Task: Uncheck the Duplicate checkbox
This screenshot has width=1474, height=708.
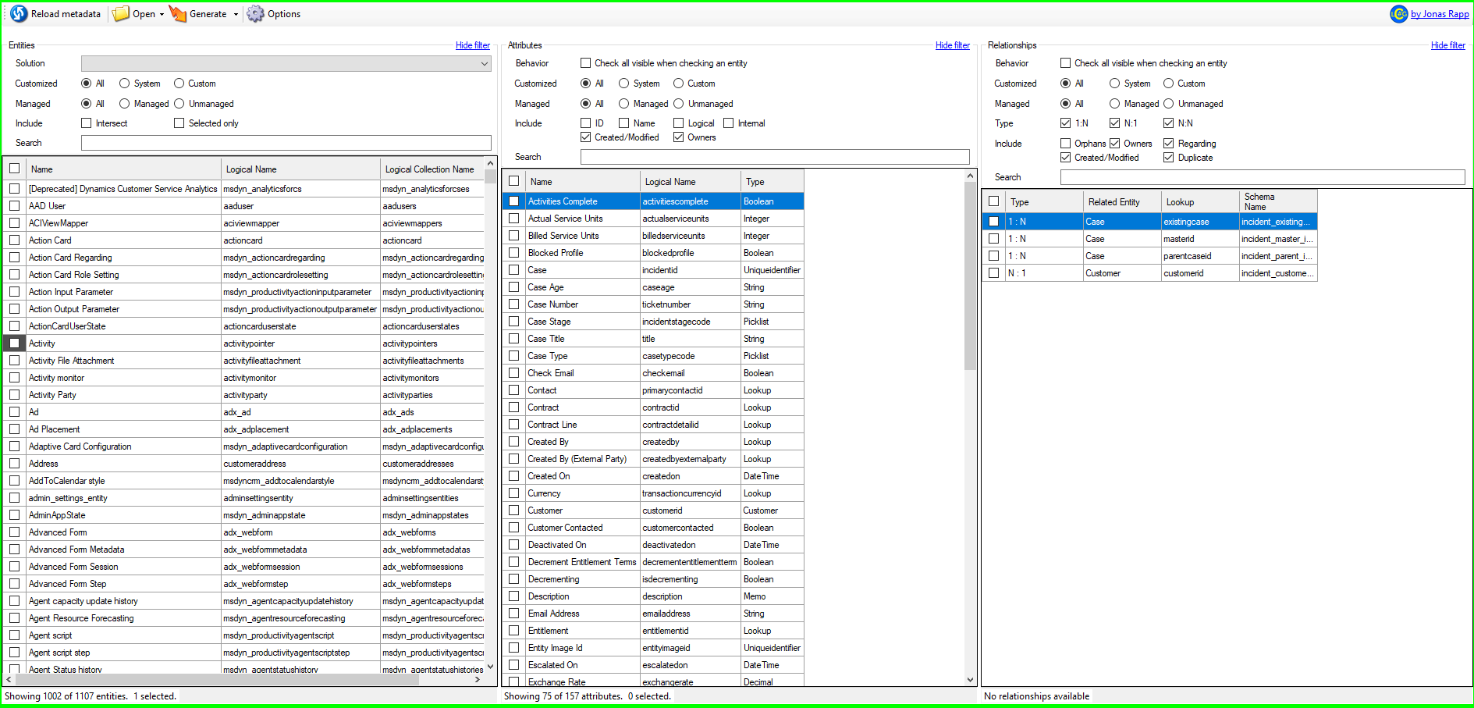Action: [x=1169, y=158]
